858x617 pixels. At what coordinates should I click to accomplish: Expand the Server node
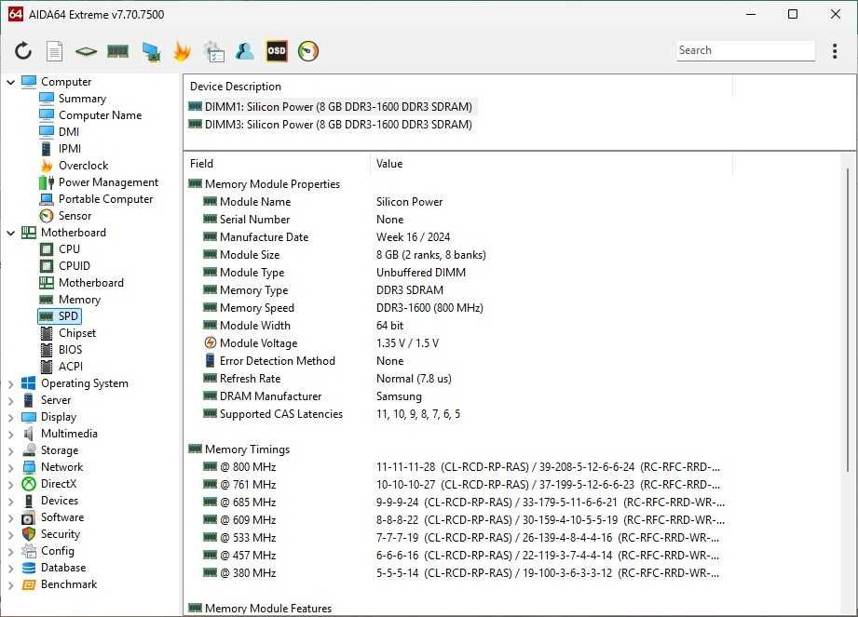click(10, 400)
